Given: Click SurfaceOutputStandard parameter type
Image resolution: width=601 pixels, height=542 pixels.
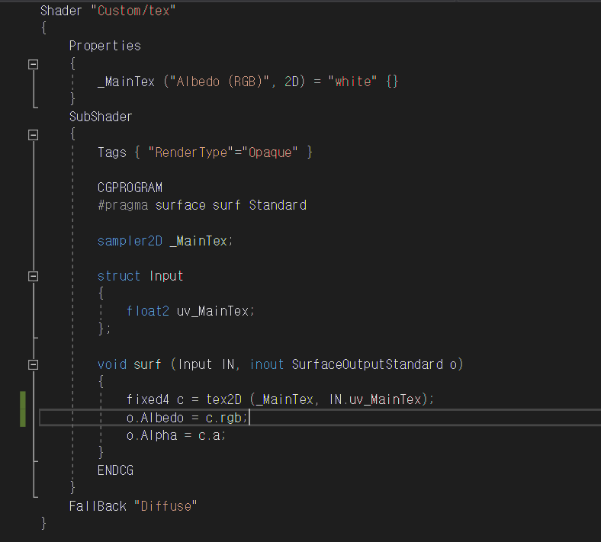Looking at the screenshot, I should 368,364.
